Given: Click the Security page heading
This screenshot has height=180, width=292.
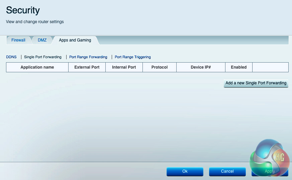Looking at the screenshot, I should [x=23, y=10].
